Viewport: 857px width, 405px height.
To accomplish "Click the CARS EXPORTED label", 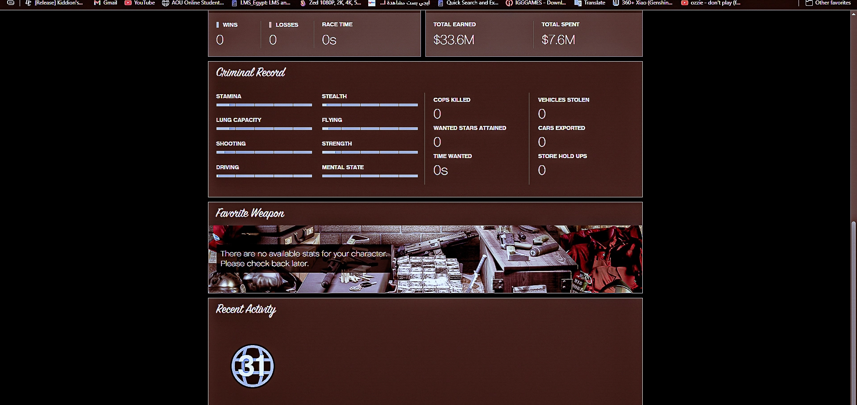I will (562, 128).
